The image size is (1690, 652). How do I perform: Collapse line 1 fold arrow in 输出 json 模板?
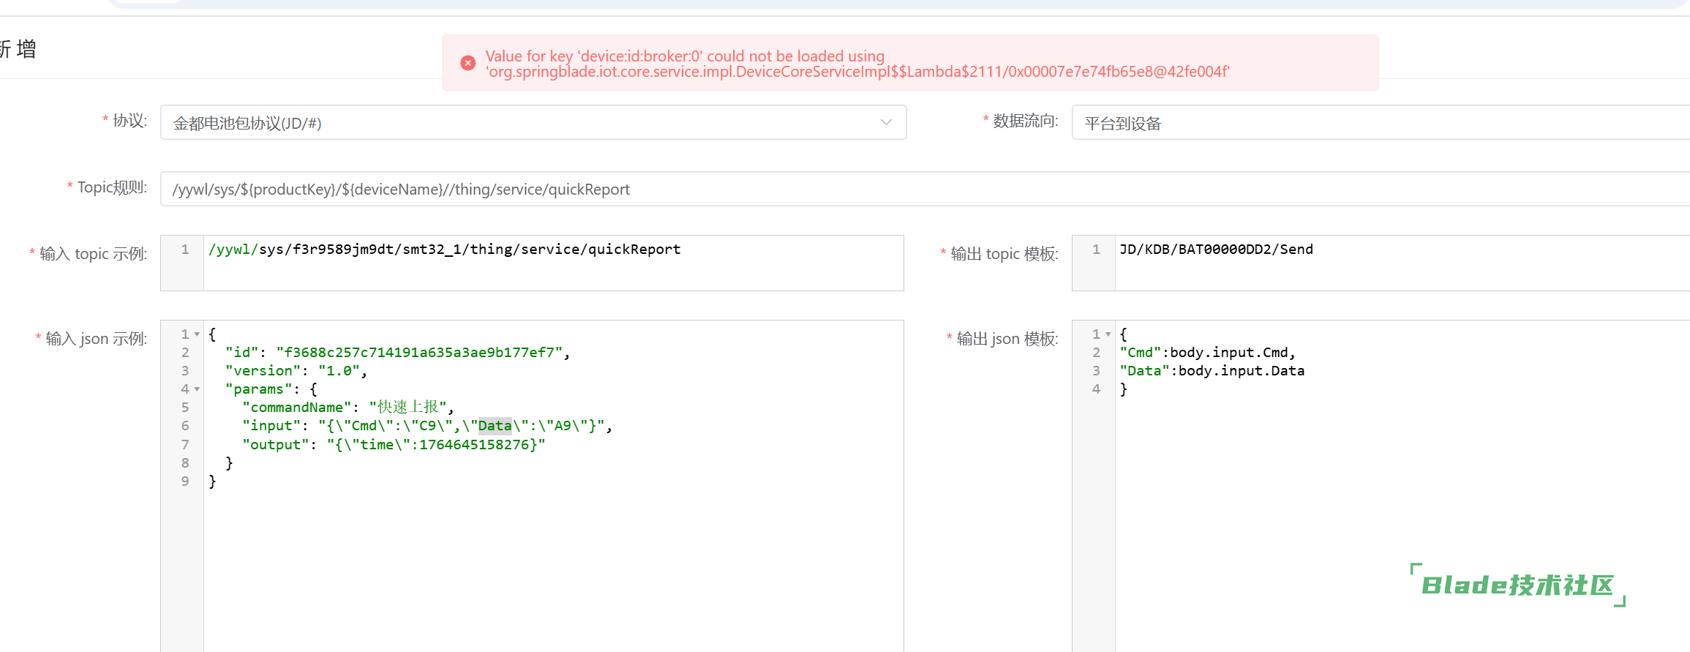[x=1108, y=334]
